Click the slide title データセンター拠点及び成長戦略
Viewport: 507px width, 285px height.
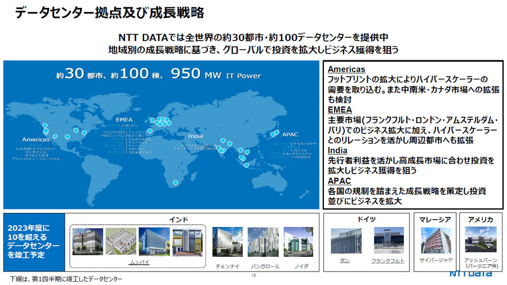click(110, 13)
